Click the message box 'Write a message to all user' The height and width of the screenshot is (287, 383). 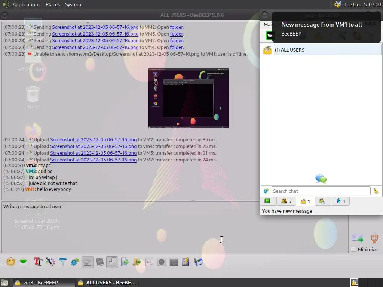175,227
